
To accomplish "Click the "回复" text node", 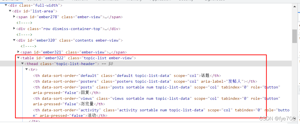I will click(x=85, y=93).
